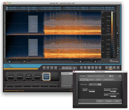Adjust the waveform-spectrogram blend slider
Image resolution: width=129 pixels, height=110 pixels.
coord(17,62)
